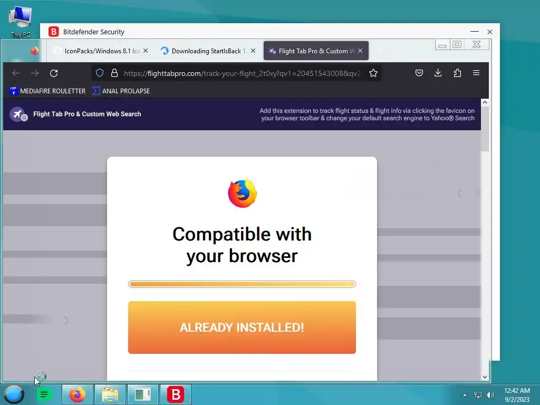Reload the current page
The image size is (540, 405).
point(54,73)
